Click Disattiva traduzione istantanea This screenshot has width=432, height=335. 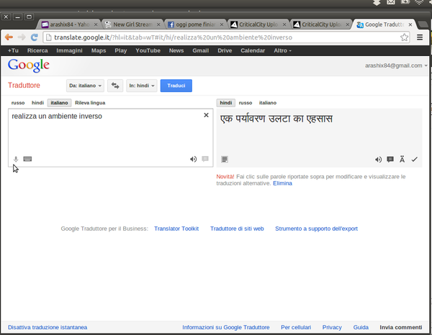coord(48,327)
